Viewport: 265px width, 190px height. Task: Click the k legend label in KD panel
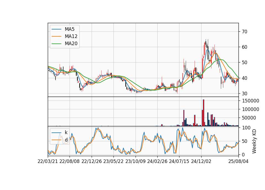click(66, 132)
